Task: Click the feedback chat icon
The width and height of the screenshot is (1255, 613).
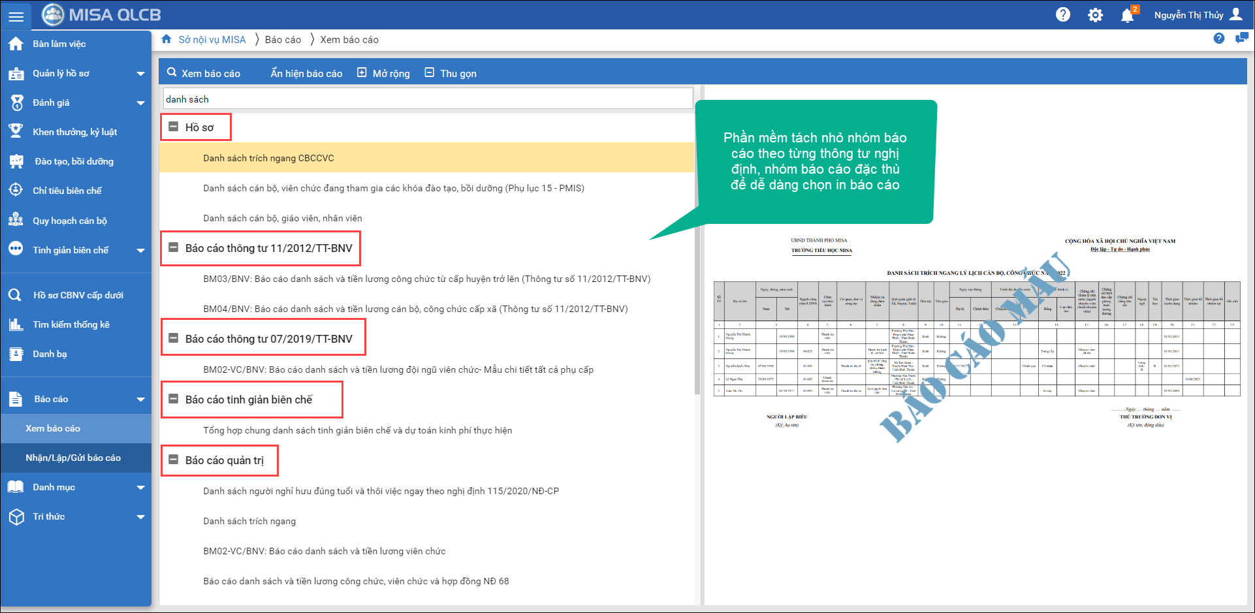Action: click(x=1241, y=39)
